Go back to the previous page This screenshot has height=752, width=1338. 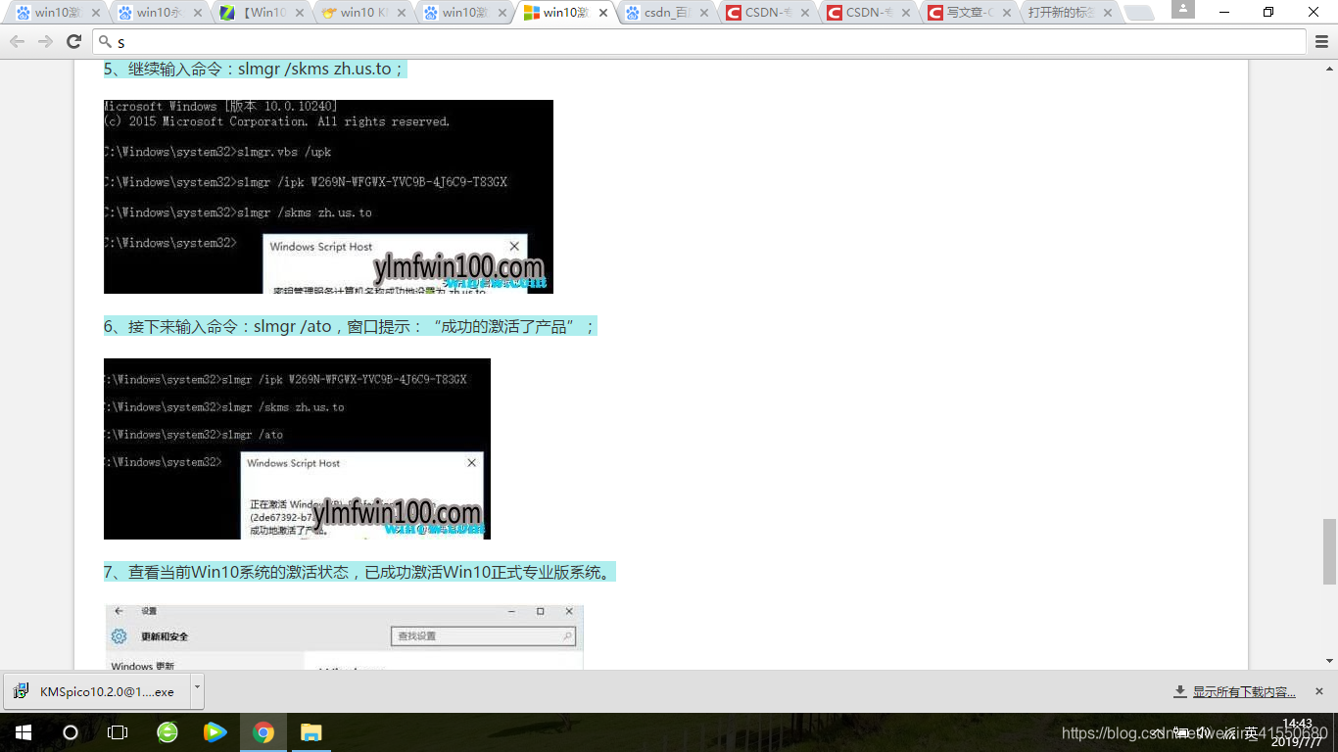tap(17, 42)
